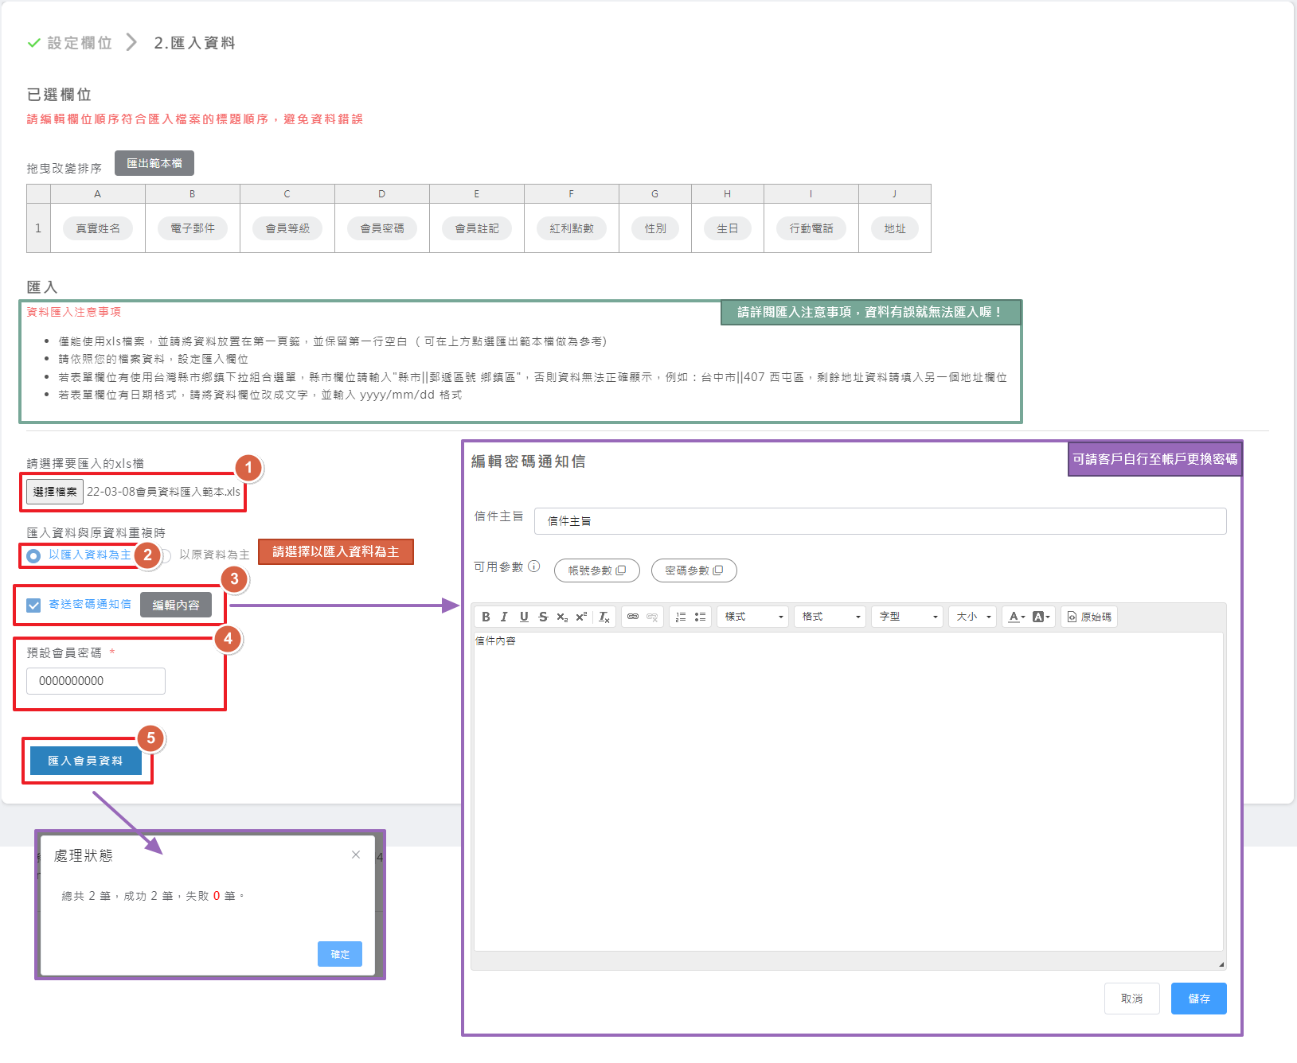The width and height of the screenshot is (1297, 1063).
Task: Open the text color picker
Action: coord(1016,617)
